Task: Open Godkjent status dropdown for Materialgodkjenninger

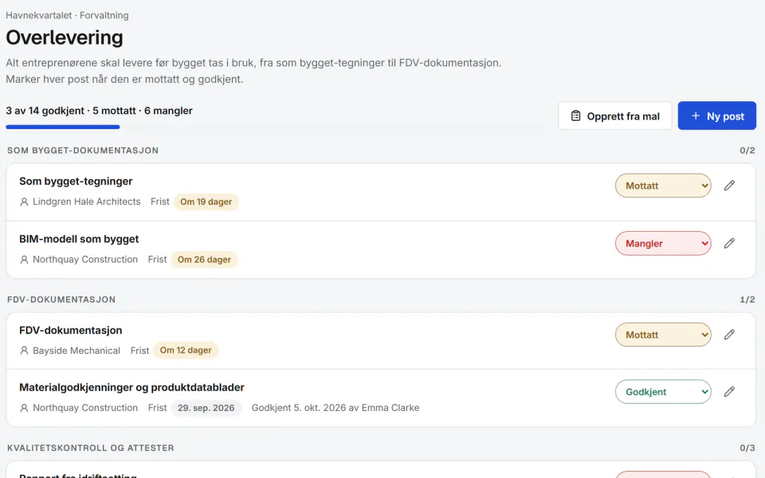Action: tap(663, 392)
